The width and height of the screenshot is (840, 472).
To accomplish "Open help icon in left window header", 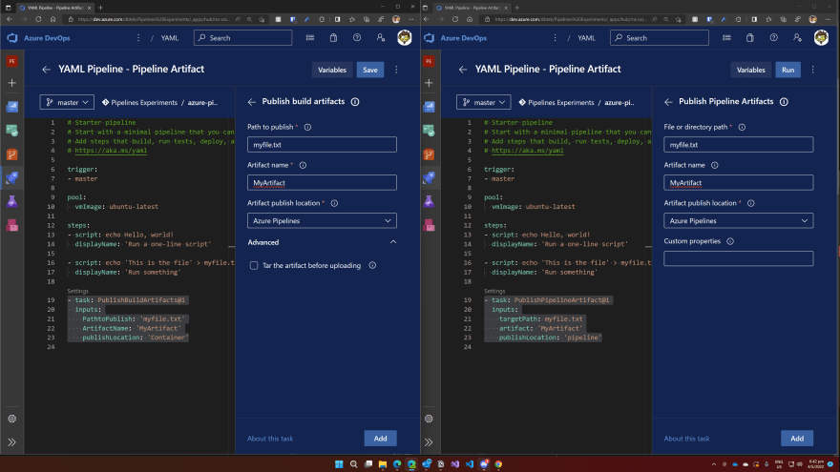I will pos(357,38).
